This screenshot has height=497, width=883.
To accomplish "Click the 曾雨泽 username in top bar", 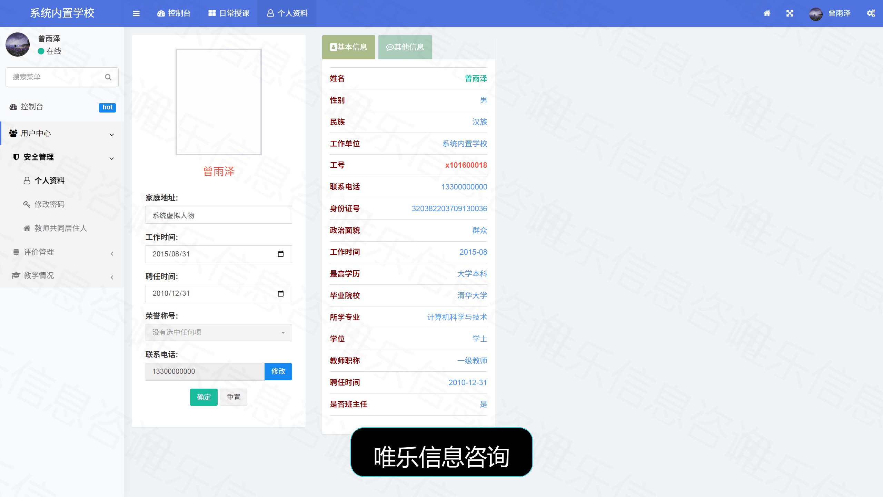I will [840, 13].
